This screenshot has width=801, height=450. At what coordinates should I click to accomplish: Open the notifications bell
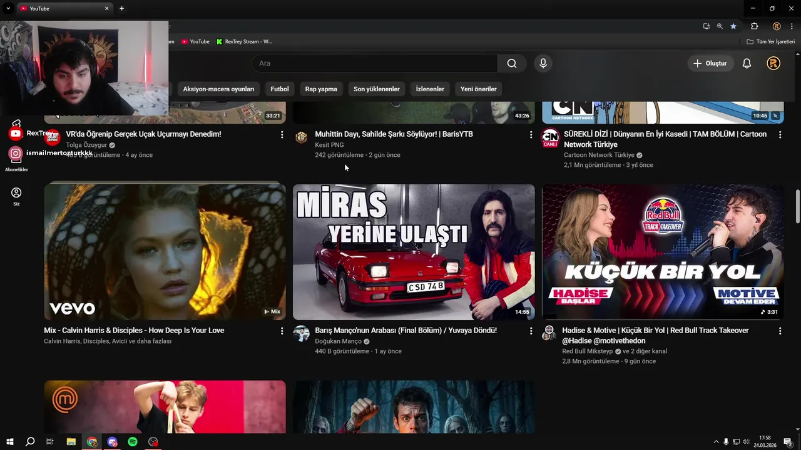(747, 63)
